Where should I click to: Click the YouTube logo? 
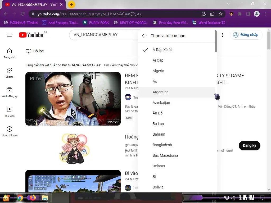tap(31, 35)
